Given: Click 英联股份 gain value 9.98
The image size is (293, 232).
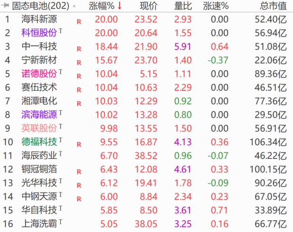Looking at the screenshot, I should (109, 129).
